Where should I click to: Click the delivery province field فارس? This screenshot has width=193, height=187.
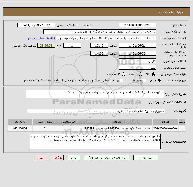point(137,61)
